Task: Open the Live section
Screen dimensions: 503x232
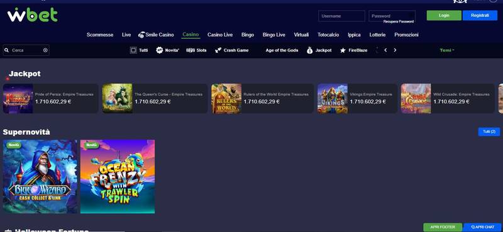Action: [x=126, y=35]
